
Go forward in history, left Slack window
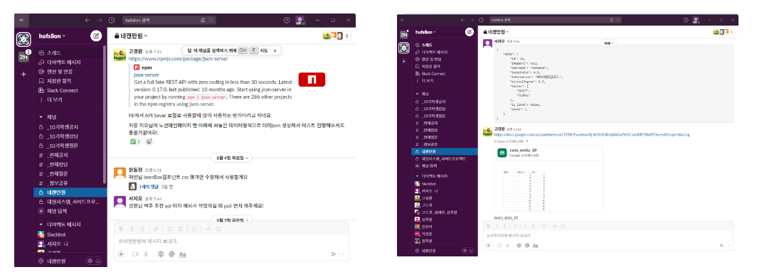pyautogui.click(x=100, y=20)
